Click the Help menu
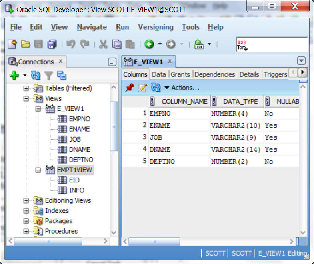The height and width of the screenshot is (264, 314). pos(215,27)
